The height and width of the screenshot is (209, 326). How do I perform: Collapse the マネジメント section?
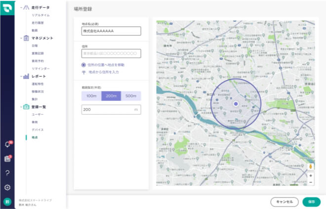[21, 38]
